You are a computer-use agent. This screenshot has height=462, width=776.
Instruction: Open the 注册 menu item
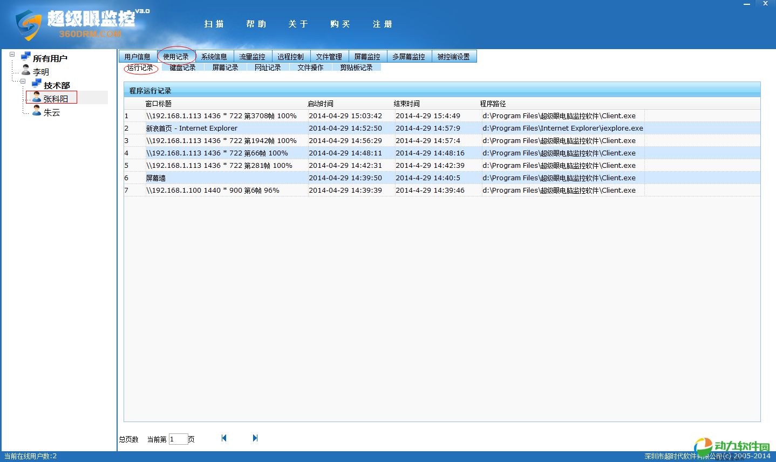click(382, 24)
